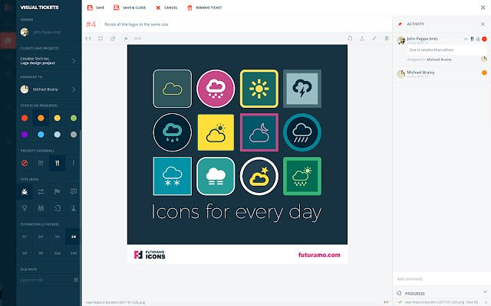Click the due date input field
Screen dimensions: 491x306
click(x=46, y=280)
